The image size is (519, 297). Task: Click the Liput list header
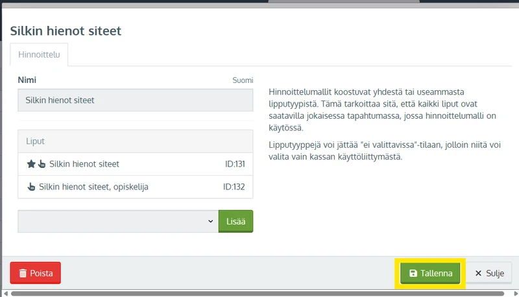pyautogui.click(x=136, y=141)
